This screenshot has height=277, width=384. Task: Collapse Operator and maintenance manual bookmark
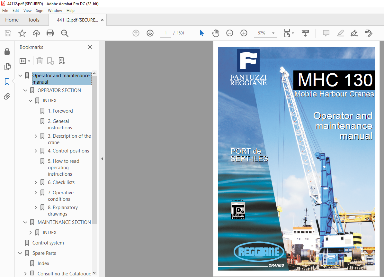click(20, 76)
